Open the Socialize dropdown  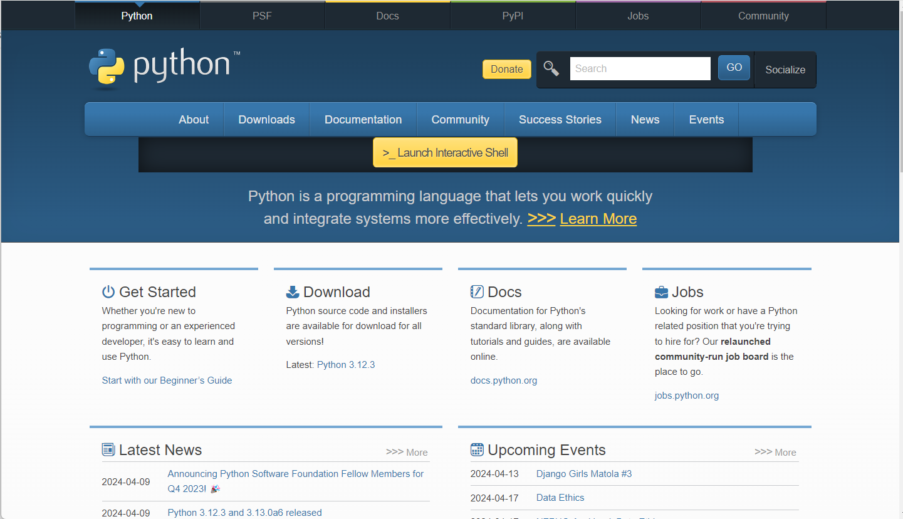(785, 70)
